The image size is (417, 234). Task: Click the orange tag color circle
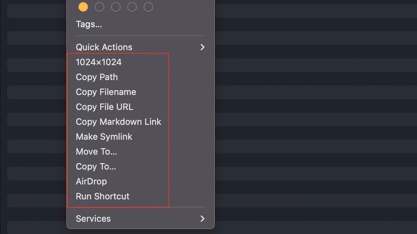83,7
